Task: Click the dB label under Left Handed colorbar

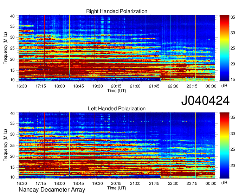Action: pyautogui.click(x=224, y=182)
